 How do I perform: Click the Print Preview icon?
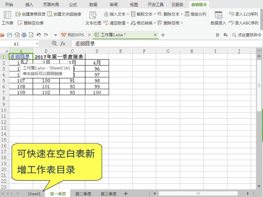pyautogui.click(x=31, y=35)
